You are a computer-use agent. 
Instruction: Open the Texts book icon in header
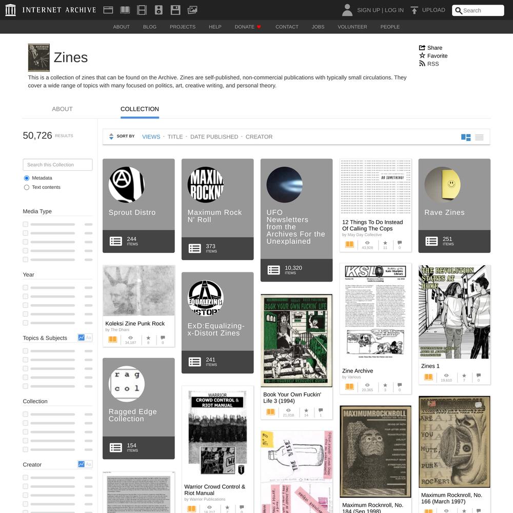coord(125,10)
